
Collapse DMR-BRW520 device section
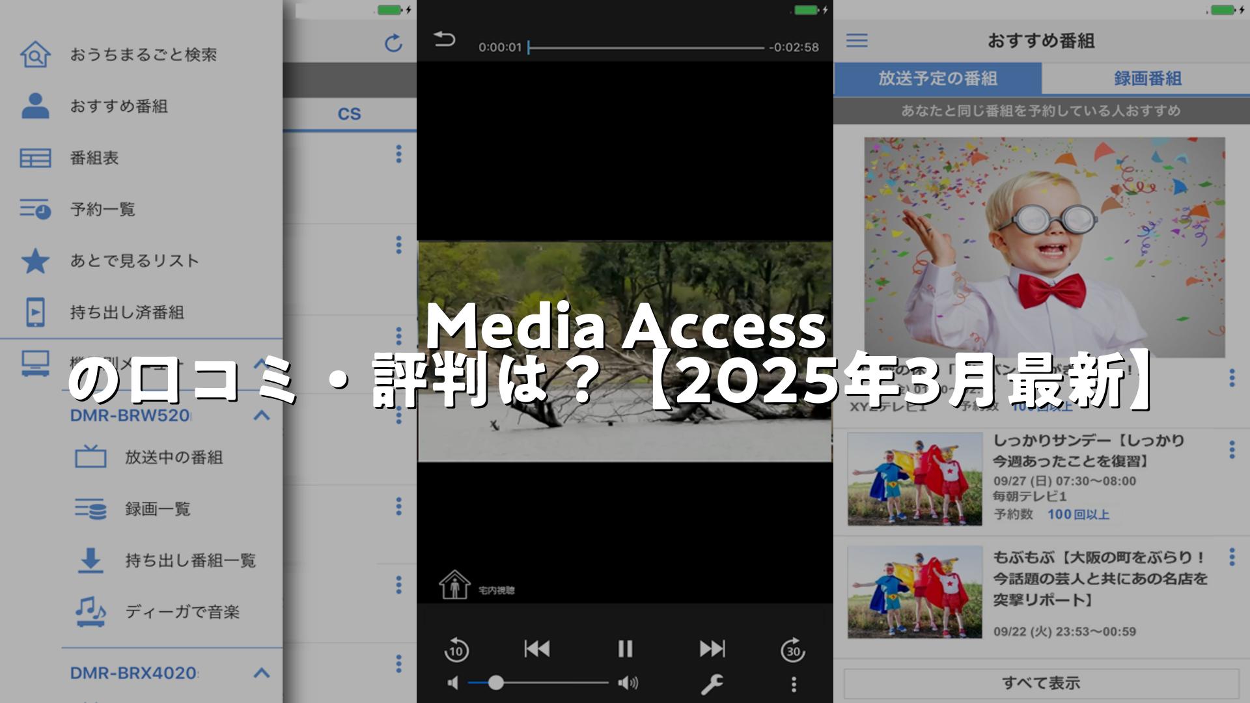(262, 415)
